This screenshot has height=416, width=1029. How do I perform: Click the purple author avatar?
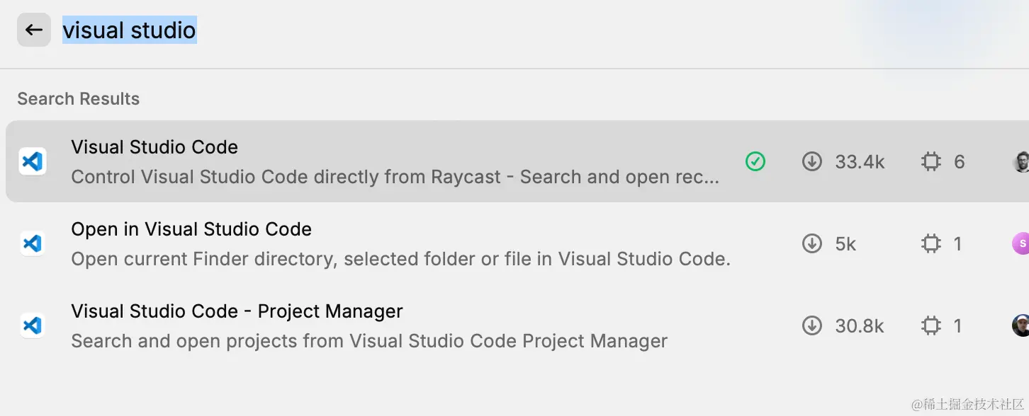pos(1020,244)
